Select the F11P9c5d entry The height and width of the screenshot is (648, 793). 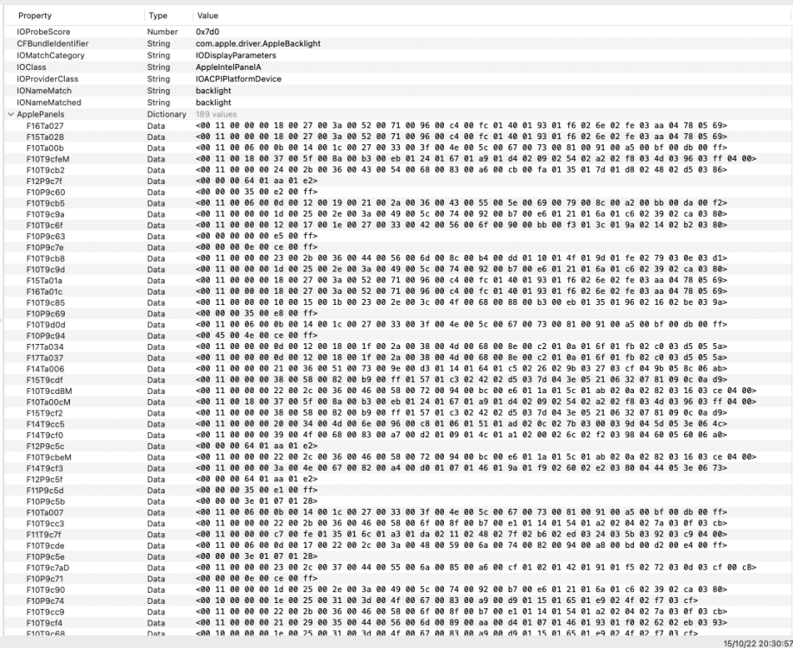coord(45,491)
